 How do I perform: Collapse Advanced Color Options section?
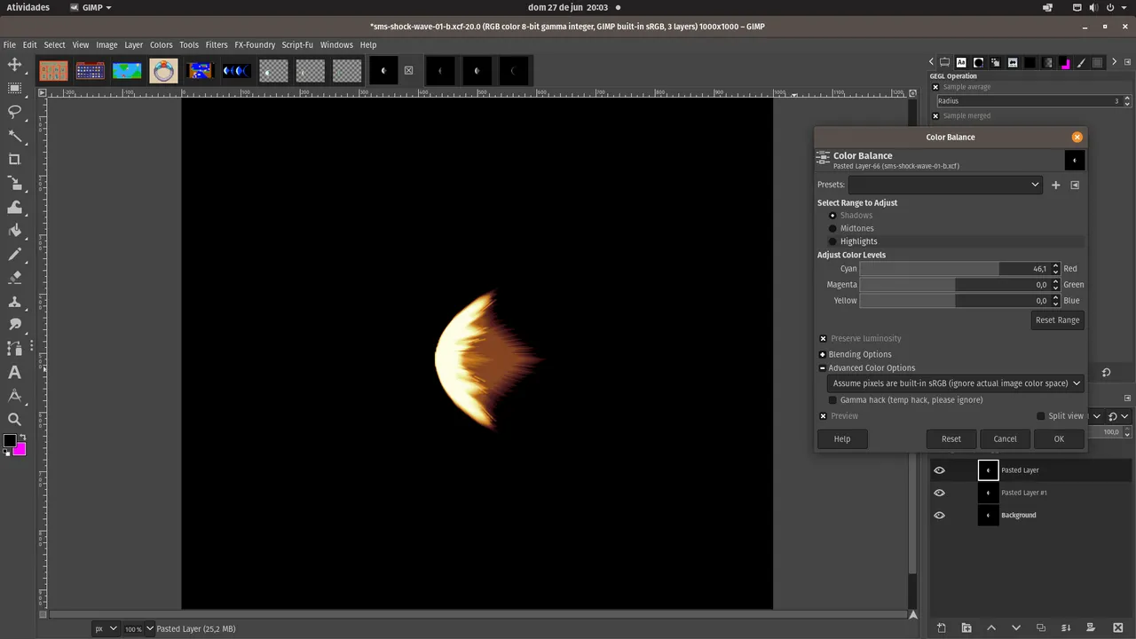click(x=823, y=368)
